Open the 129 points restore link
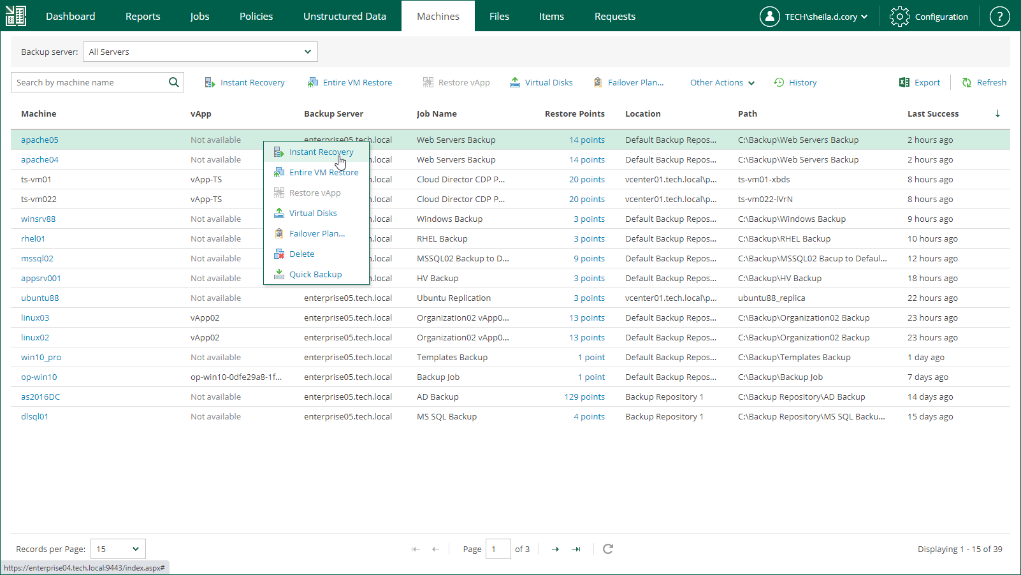This screenshot has height=575, width=1021. pos(584,397)
